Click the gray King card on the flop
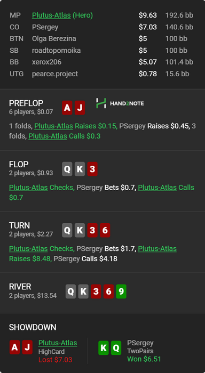This screenshot has width=205, height=373. click(x=80, y=169)
